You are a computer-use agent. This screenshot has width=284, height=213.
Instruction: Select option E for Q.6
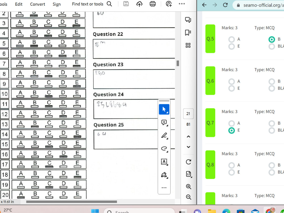click(231, 88)
